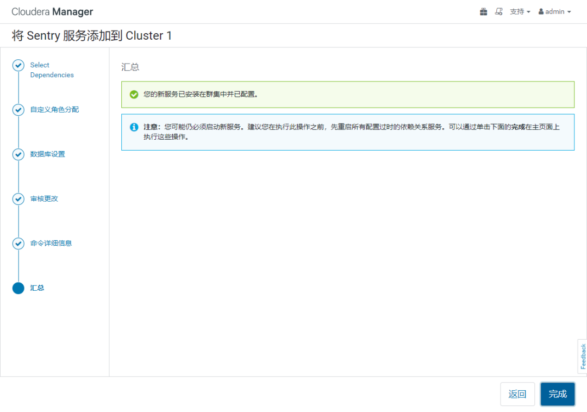Go to the 数据库设置 step
The height and width of the screenshot is (412, 587).
pyautogui.click(x=47, y=154)
